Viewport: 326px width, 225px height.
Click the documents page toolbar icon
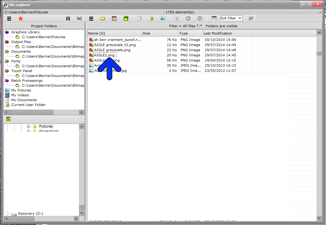click(140, 18)
